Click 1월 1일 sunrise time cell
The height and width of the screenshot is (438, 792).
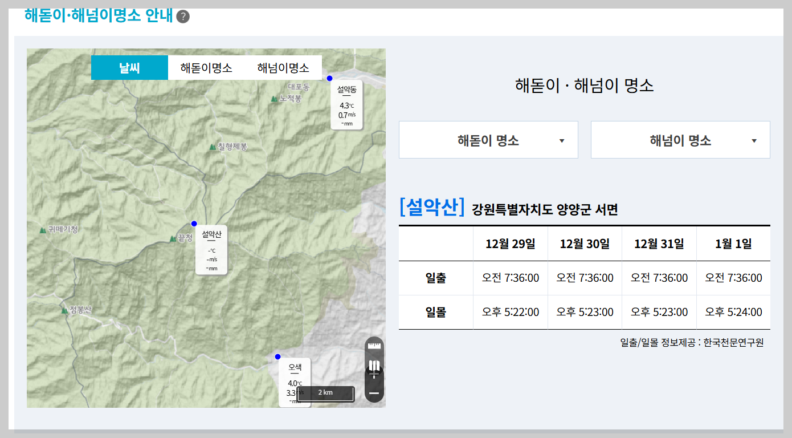point(733,278)
